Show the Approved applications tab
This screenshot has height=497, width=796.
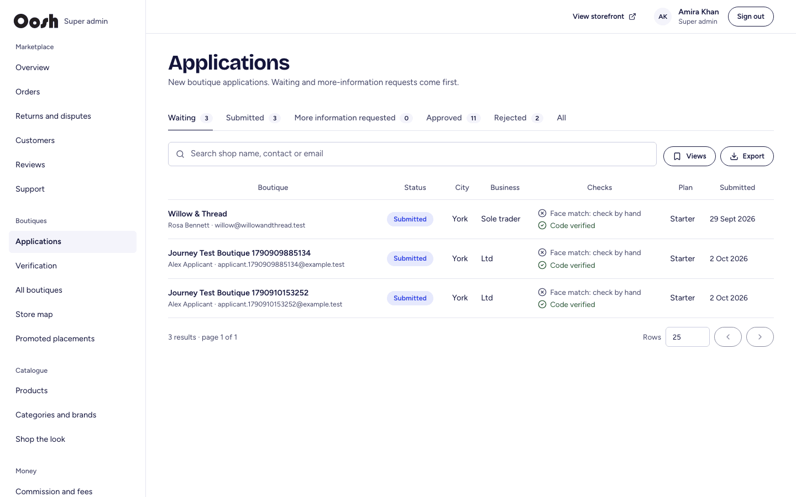pyautogui.click(x=453, y=118)
